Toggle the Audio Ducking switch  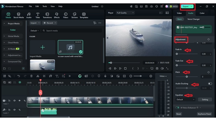210,84
